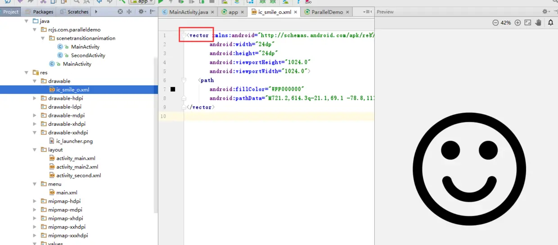
Task: Open the Preview panel gear settings
Action: (546, 12)
